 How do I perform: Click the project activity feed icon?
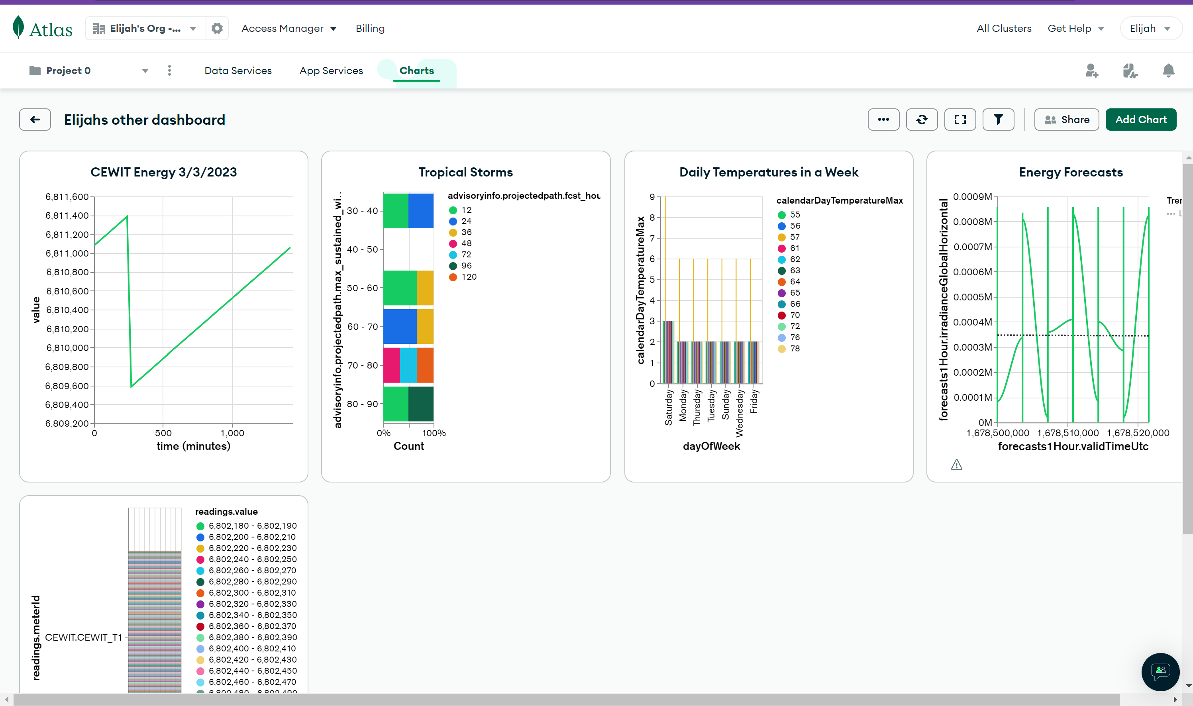[1130, 71]
